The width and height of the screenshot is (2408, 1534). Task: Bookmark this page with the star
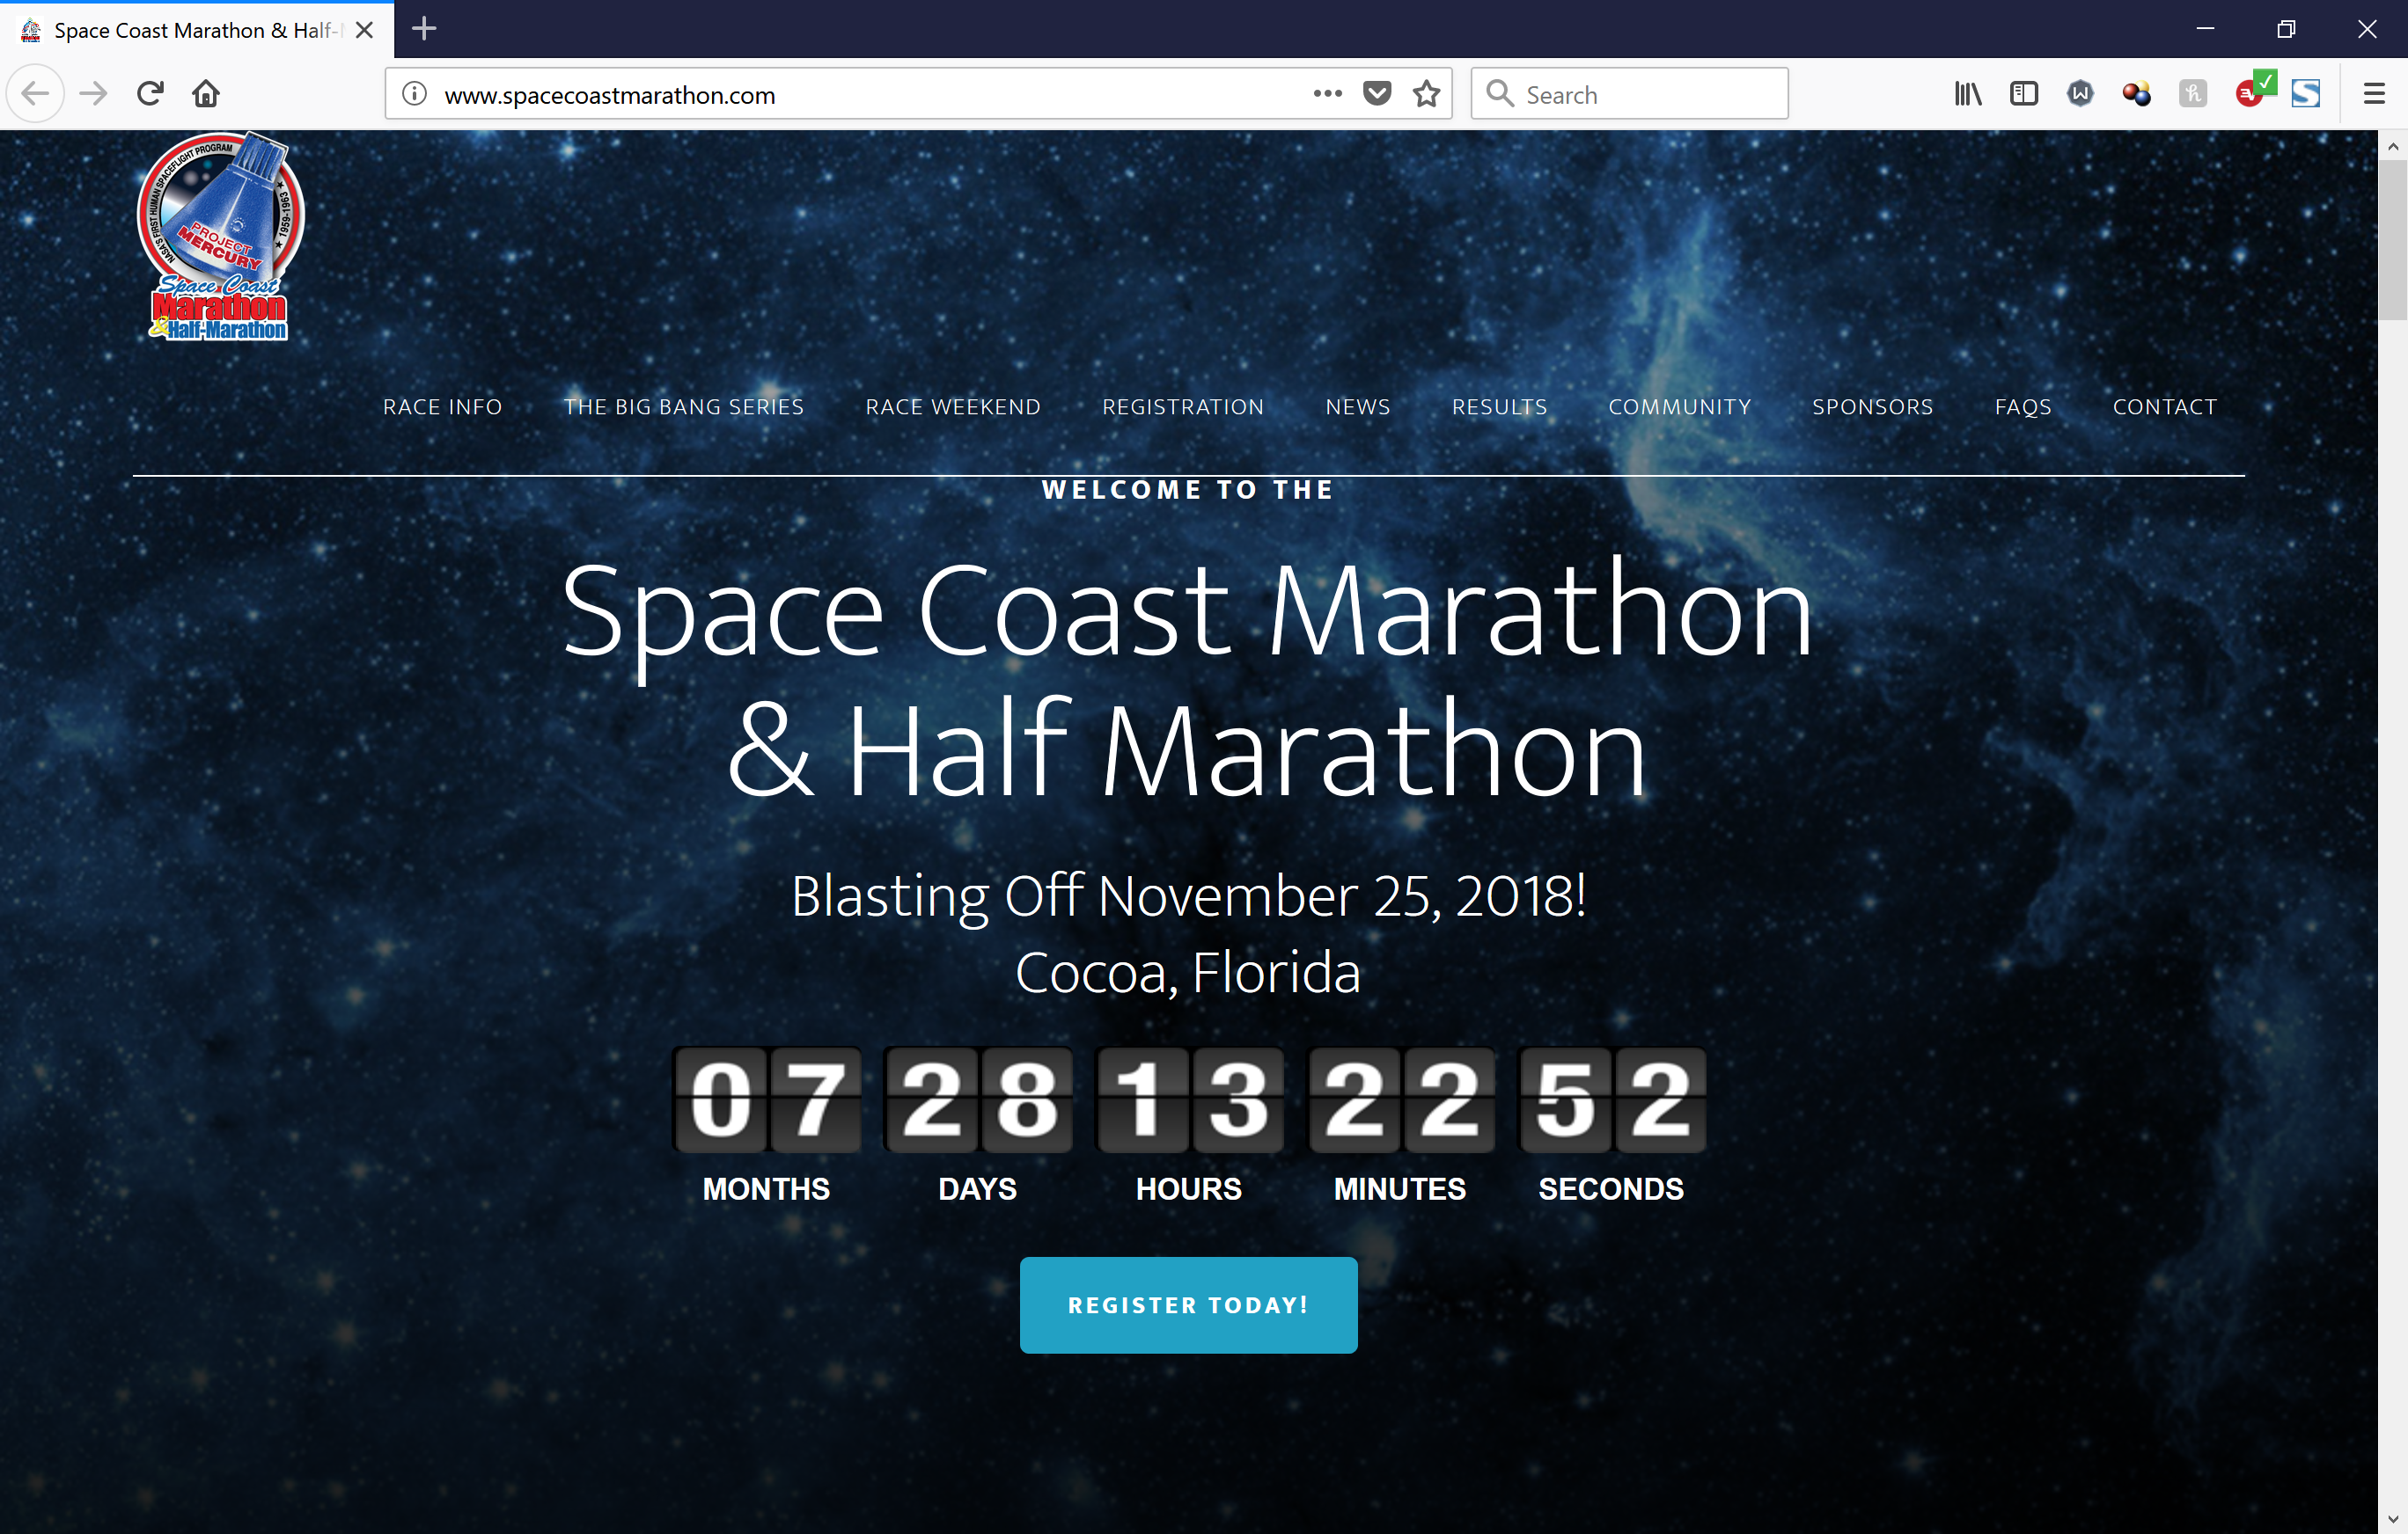[1426, 94]
